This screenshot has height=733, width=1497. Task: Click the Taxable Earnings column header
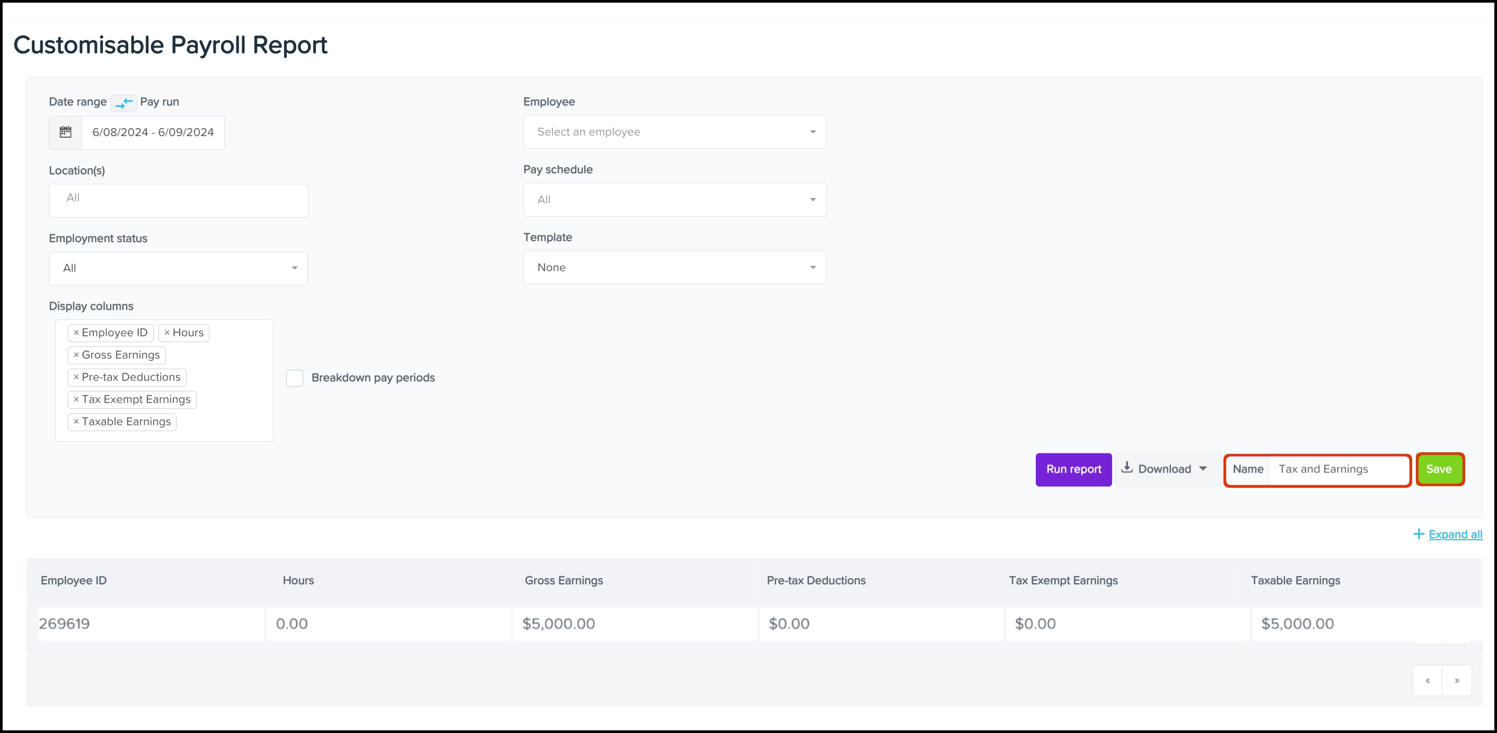1296,581
